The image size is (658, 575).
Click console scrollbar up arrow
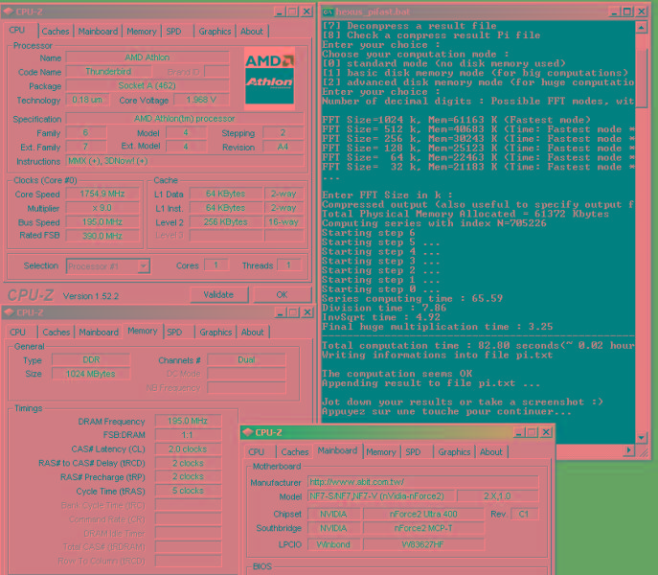pos(641,28)
